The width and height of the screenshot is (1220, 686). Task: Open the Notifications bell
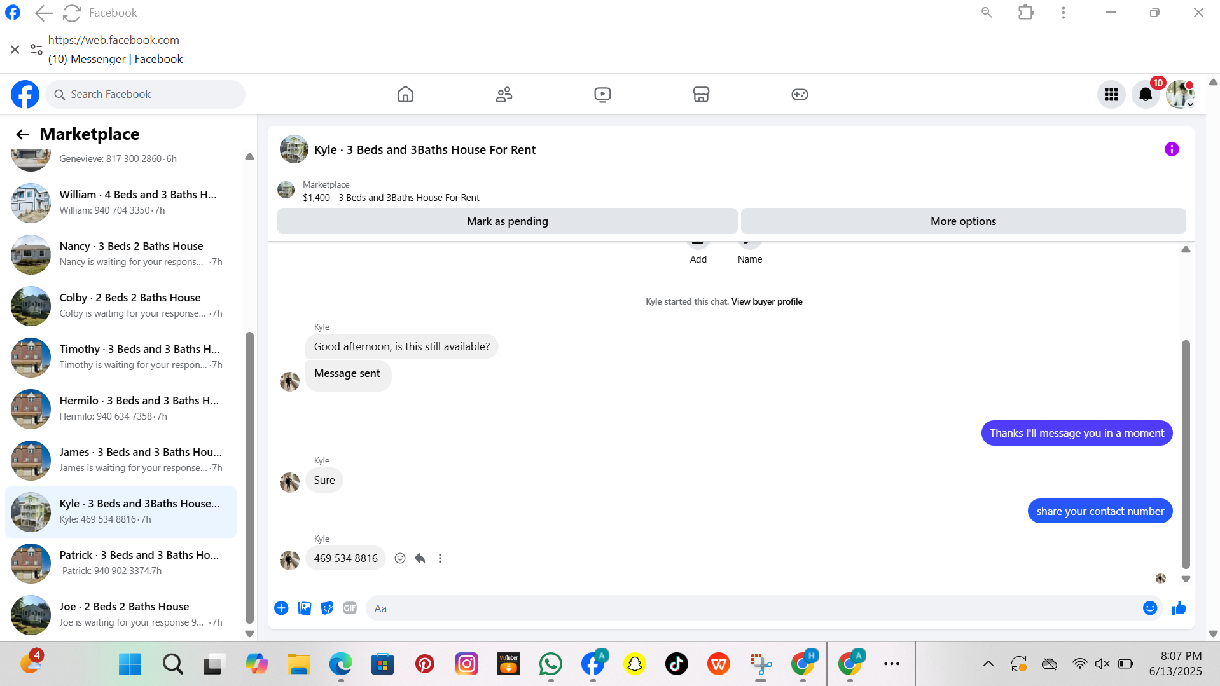tap(1146, 95)
